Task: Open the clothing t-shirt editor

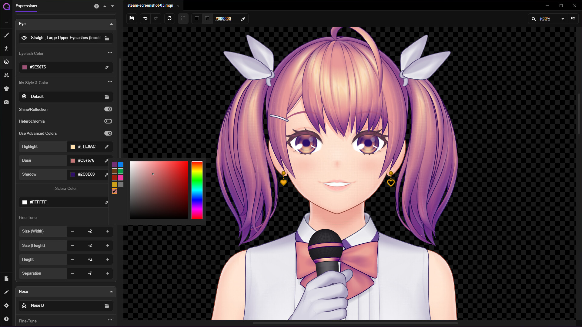Action: tap(6, 88)
